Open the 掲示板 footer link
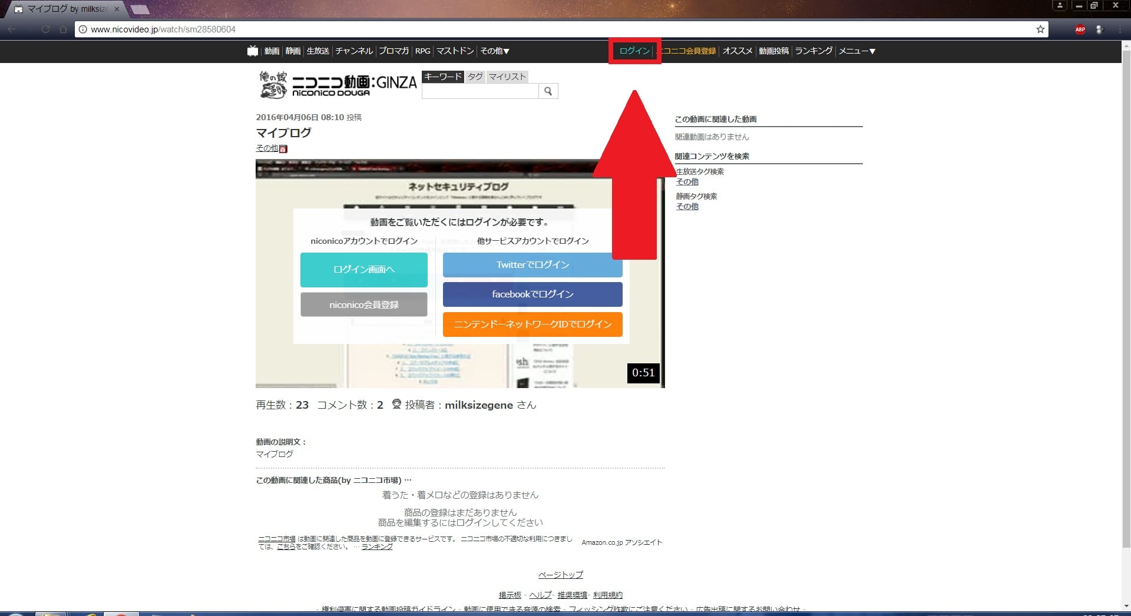Image resolution: width=1131 pixels, height=616 pixels. click(x=510, y=595)
